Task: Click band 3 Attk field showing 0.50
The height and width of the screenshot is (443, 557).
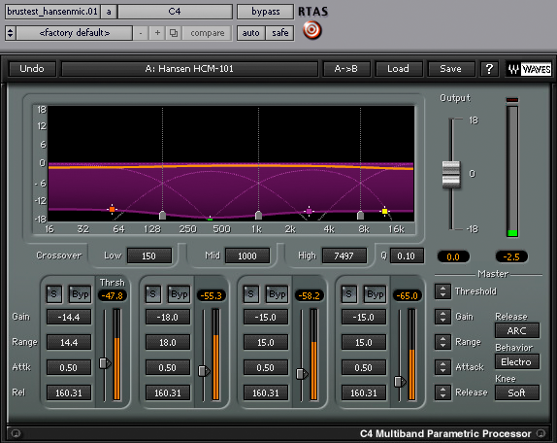Action: (x=266, y=367)
